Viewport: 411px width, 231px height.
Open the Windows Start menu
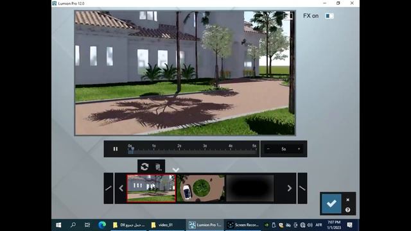pos(58,225)
